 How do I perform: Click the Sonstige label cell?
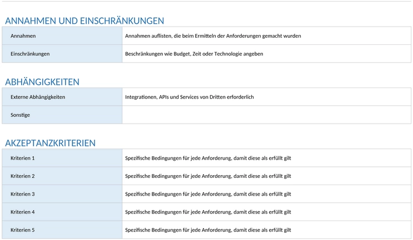62,115
